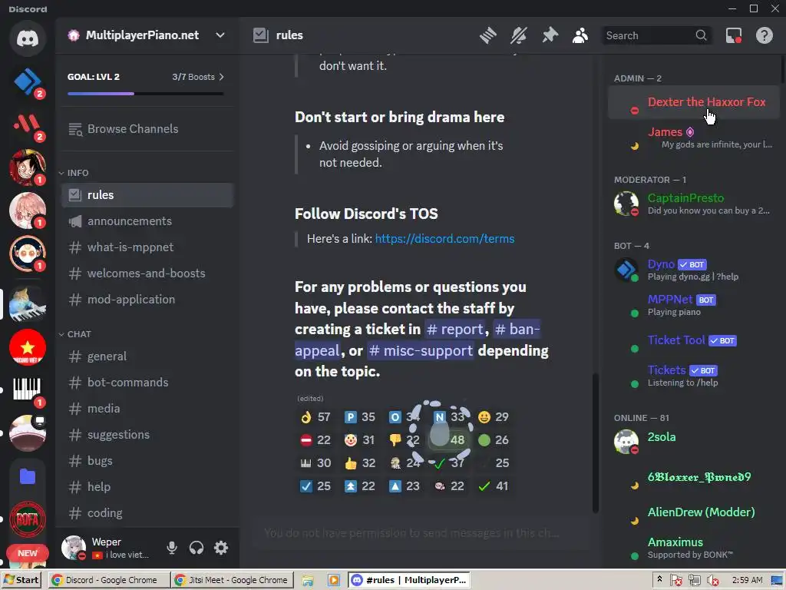Toggle the grinning face reaction with 29
Image resolution: width=786 pixels, height=590 pixels.
(x=494, y=417)
